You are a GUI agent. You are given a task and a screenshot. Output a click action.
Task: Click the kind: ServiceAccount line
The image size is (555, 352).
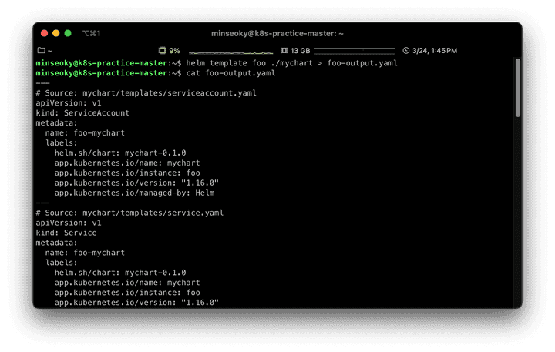(82, 113)
